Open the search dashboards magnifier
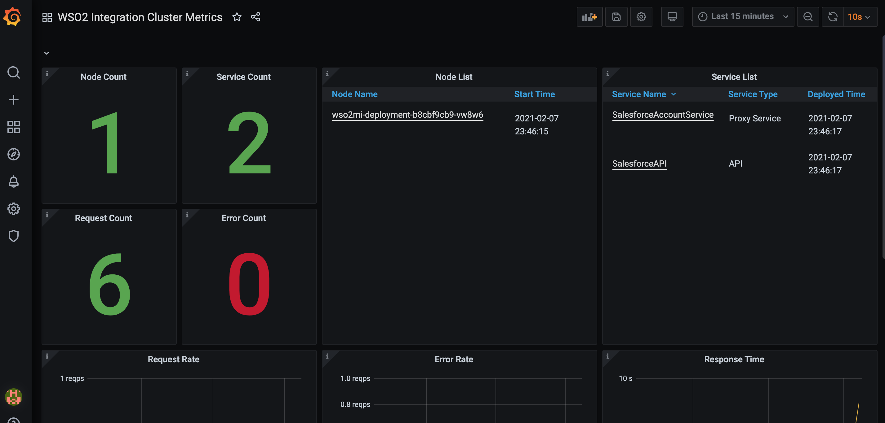The image size is (885, 423). [x=14, y=72]
